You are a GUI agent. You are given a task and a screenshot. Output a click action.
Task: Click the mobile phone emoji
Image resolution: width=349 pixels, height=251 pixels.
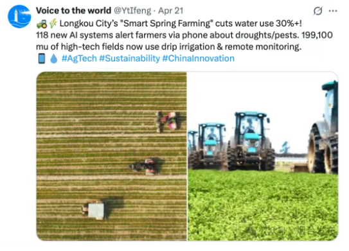point(42,58)
